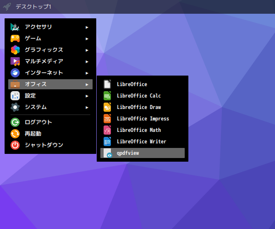Click the red シャットダウン power icon
This screenshot has width=275, height=229.
point(15,145)
